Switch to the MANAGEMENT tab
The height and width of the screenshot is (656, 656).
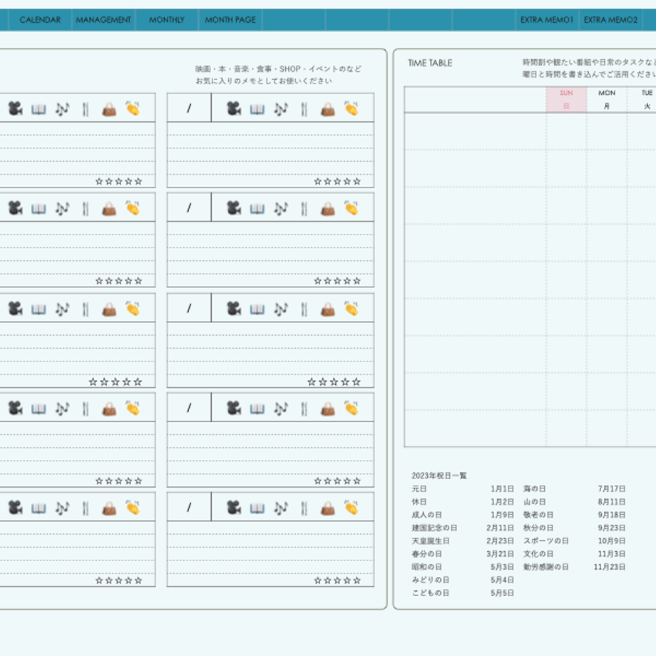pos(103,20)
